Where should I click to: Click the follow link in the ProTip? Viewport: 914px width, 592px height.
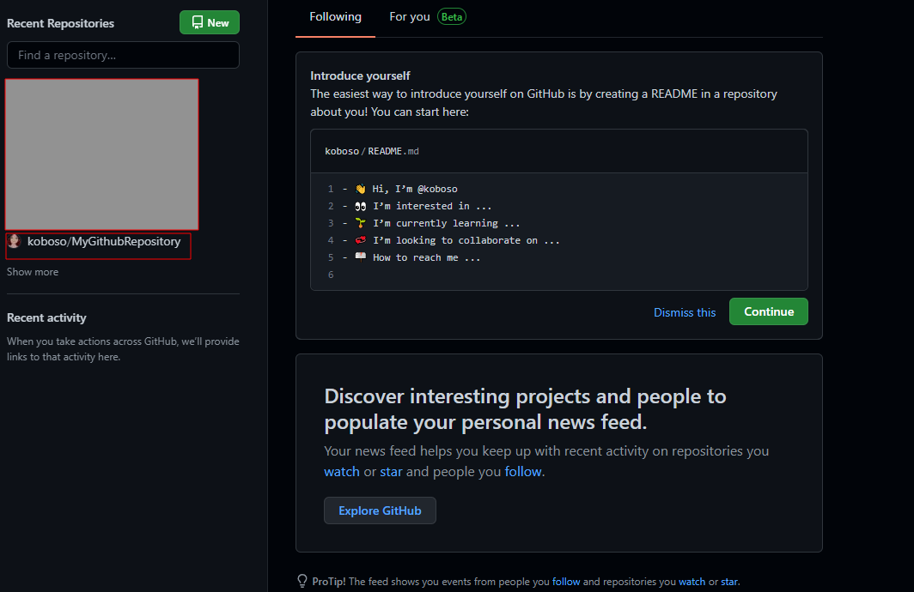coord(566,582)
